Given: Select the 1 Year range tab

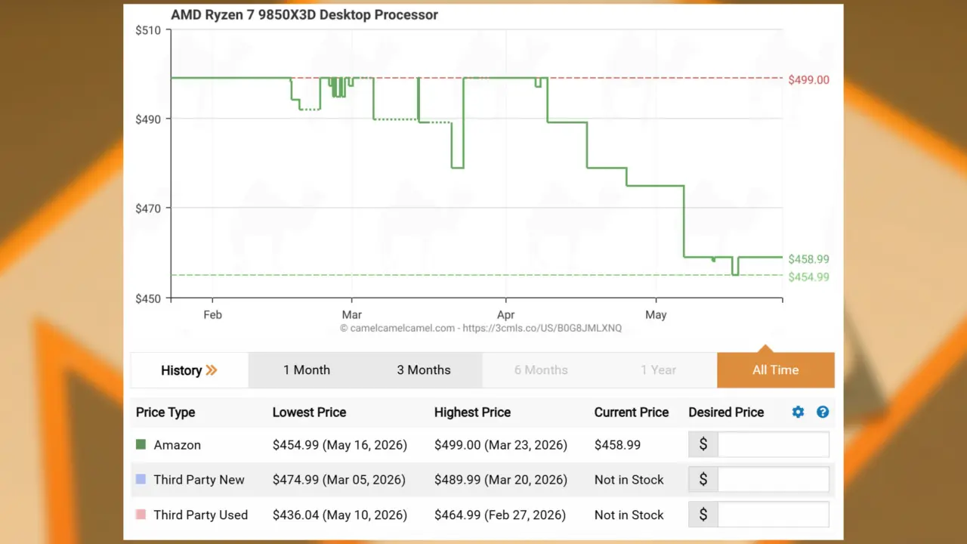Looking at the screenshot, I should 659,370.
